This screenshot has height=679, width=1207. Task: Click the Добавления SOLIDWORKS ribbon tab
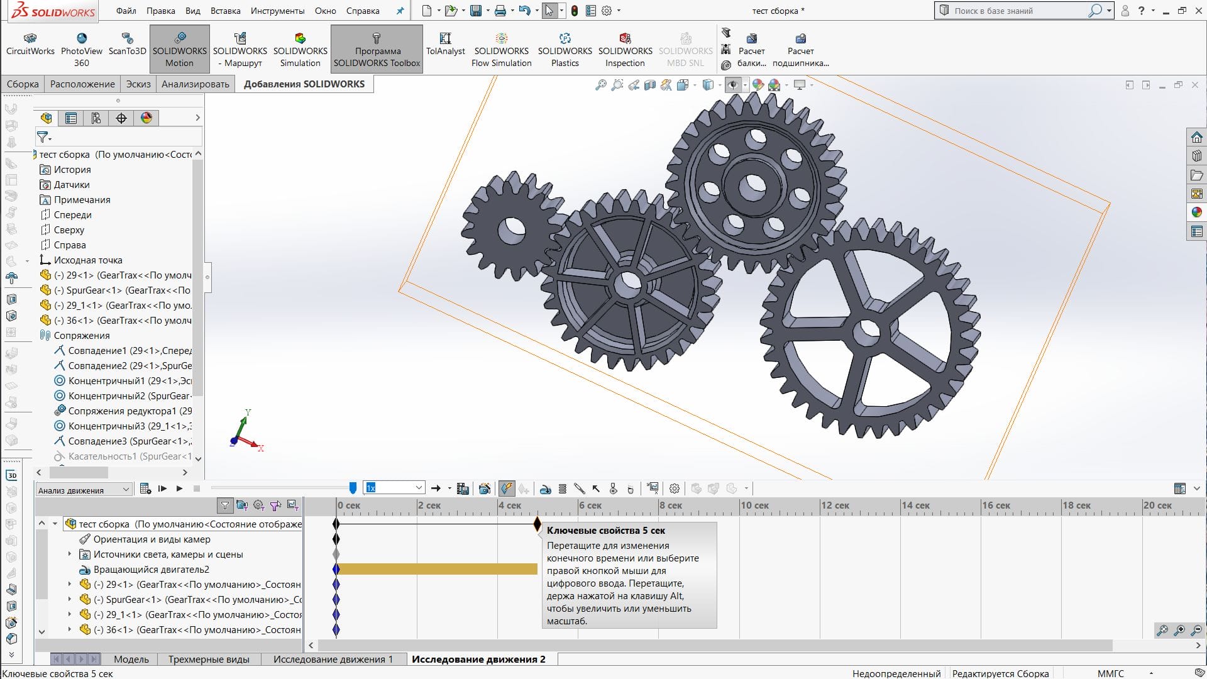[304, 84]
